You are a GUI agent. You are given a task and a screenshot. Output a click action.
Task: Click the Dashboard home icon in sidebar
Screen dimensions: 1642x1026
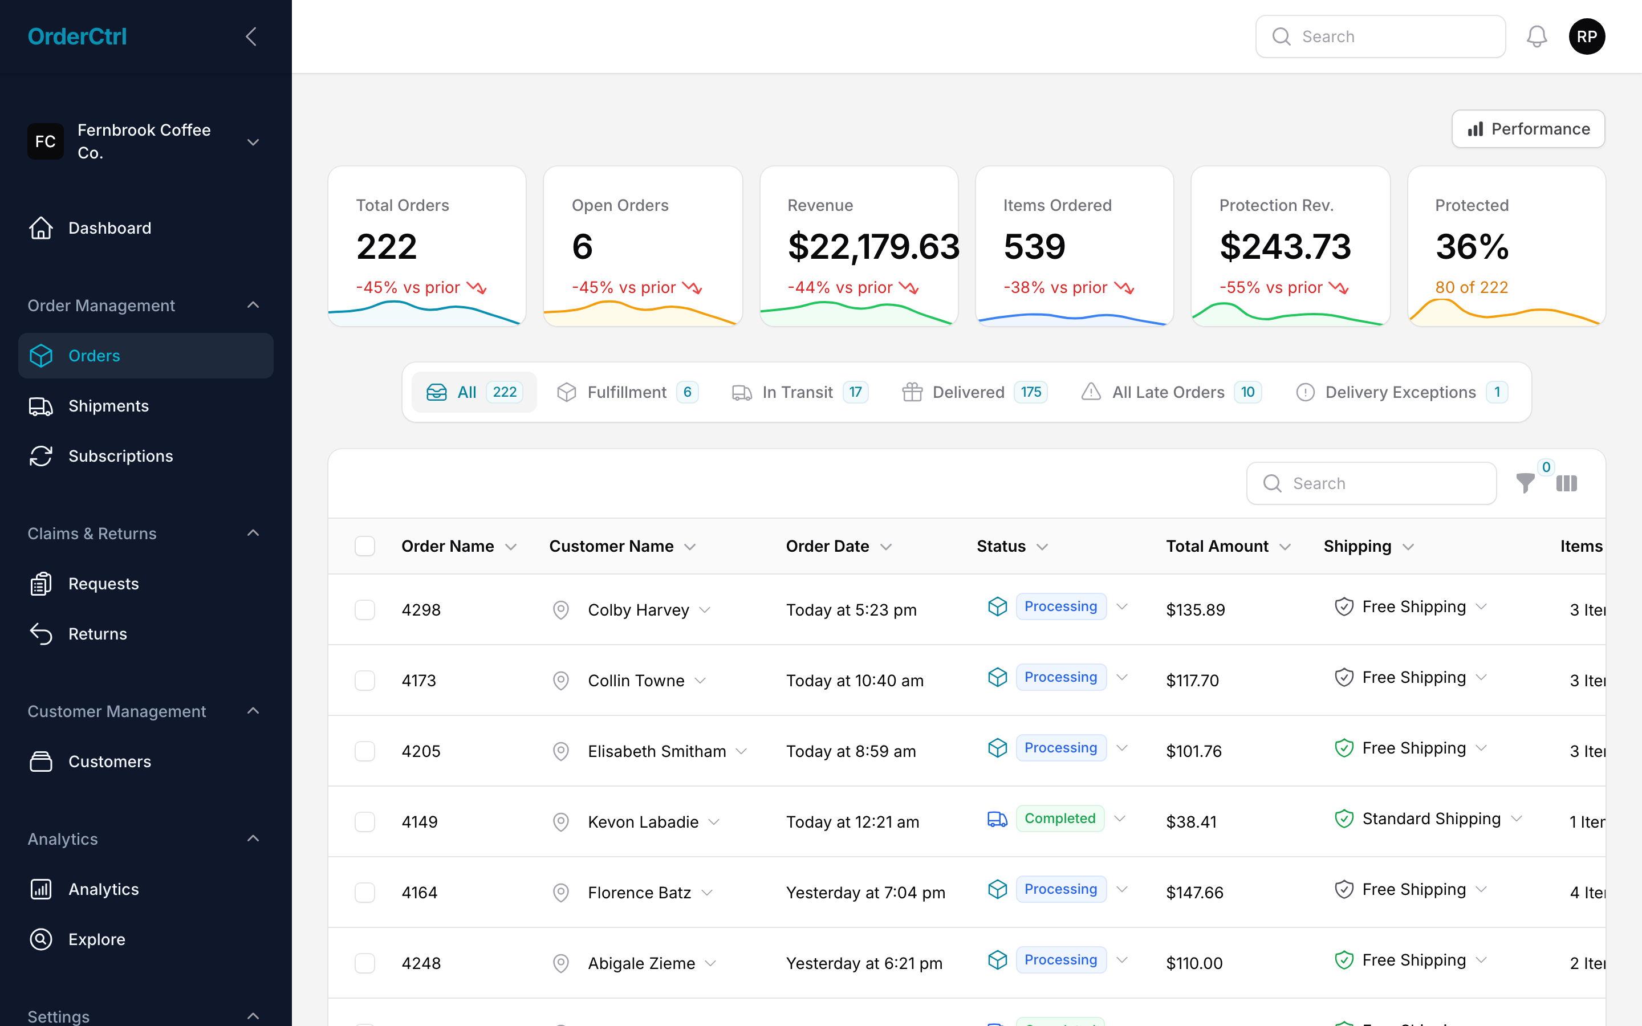tap(40, 228)
